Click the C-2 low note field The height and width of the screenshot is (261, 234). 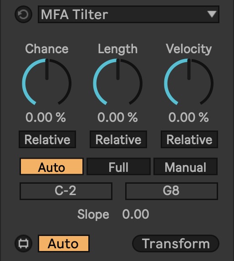pos(66,191)
